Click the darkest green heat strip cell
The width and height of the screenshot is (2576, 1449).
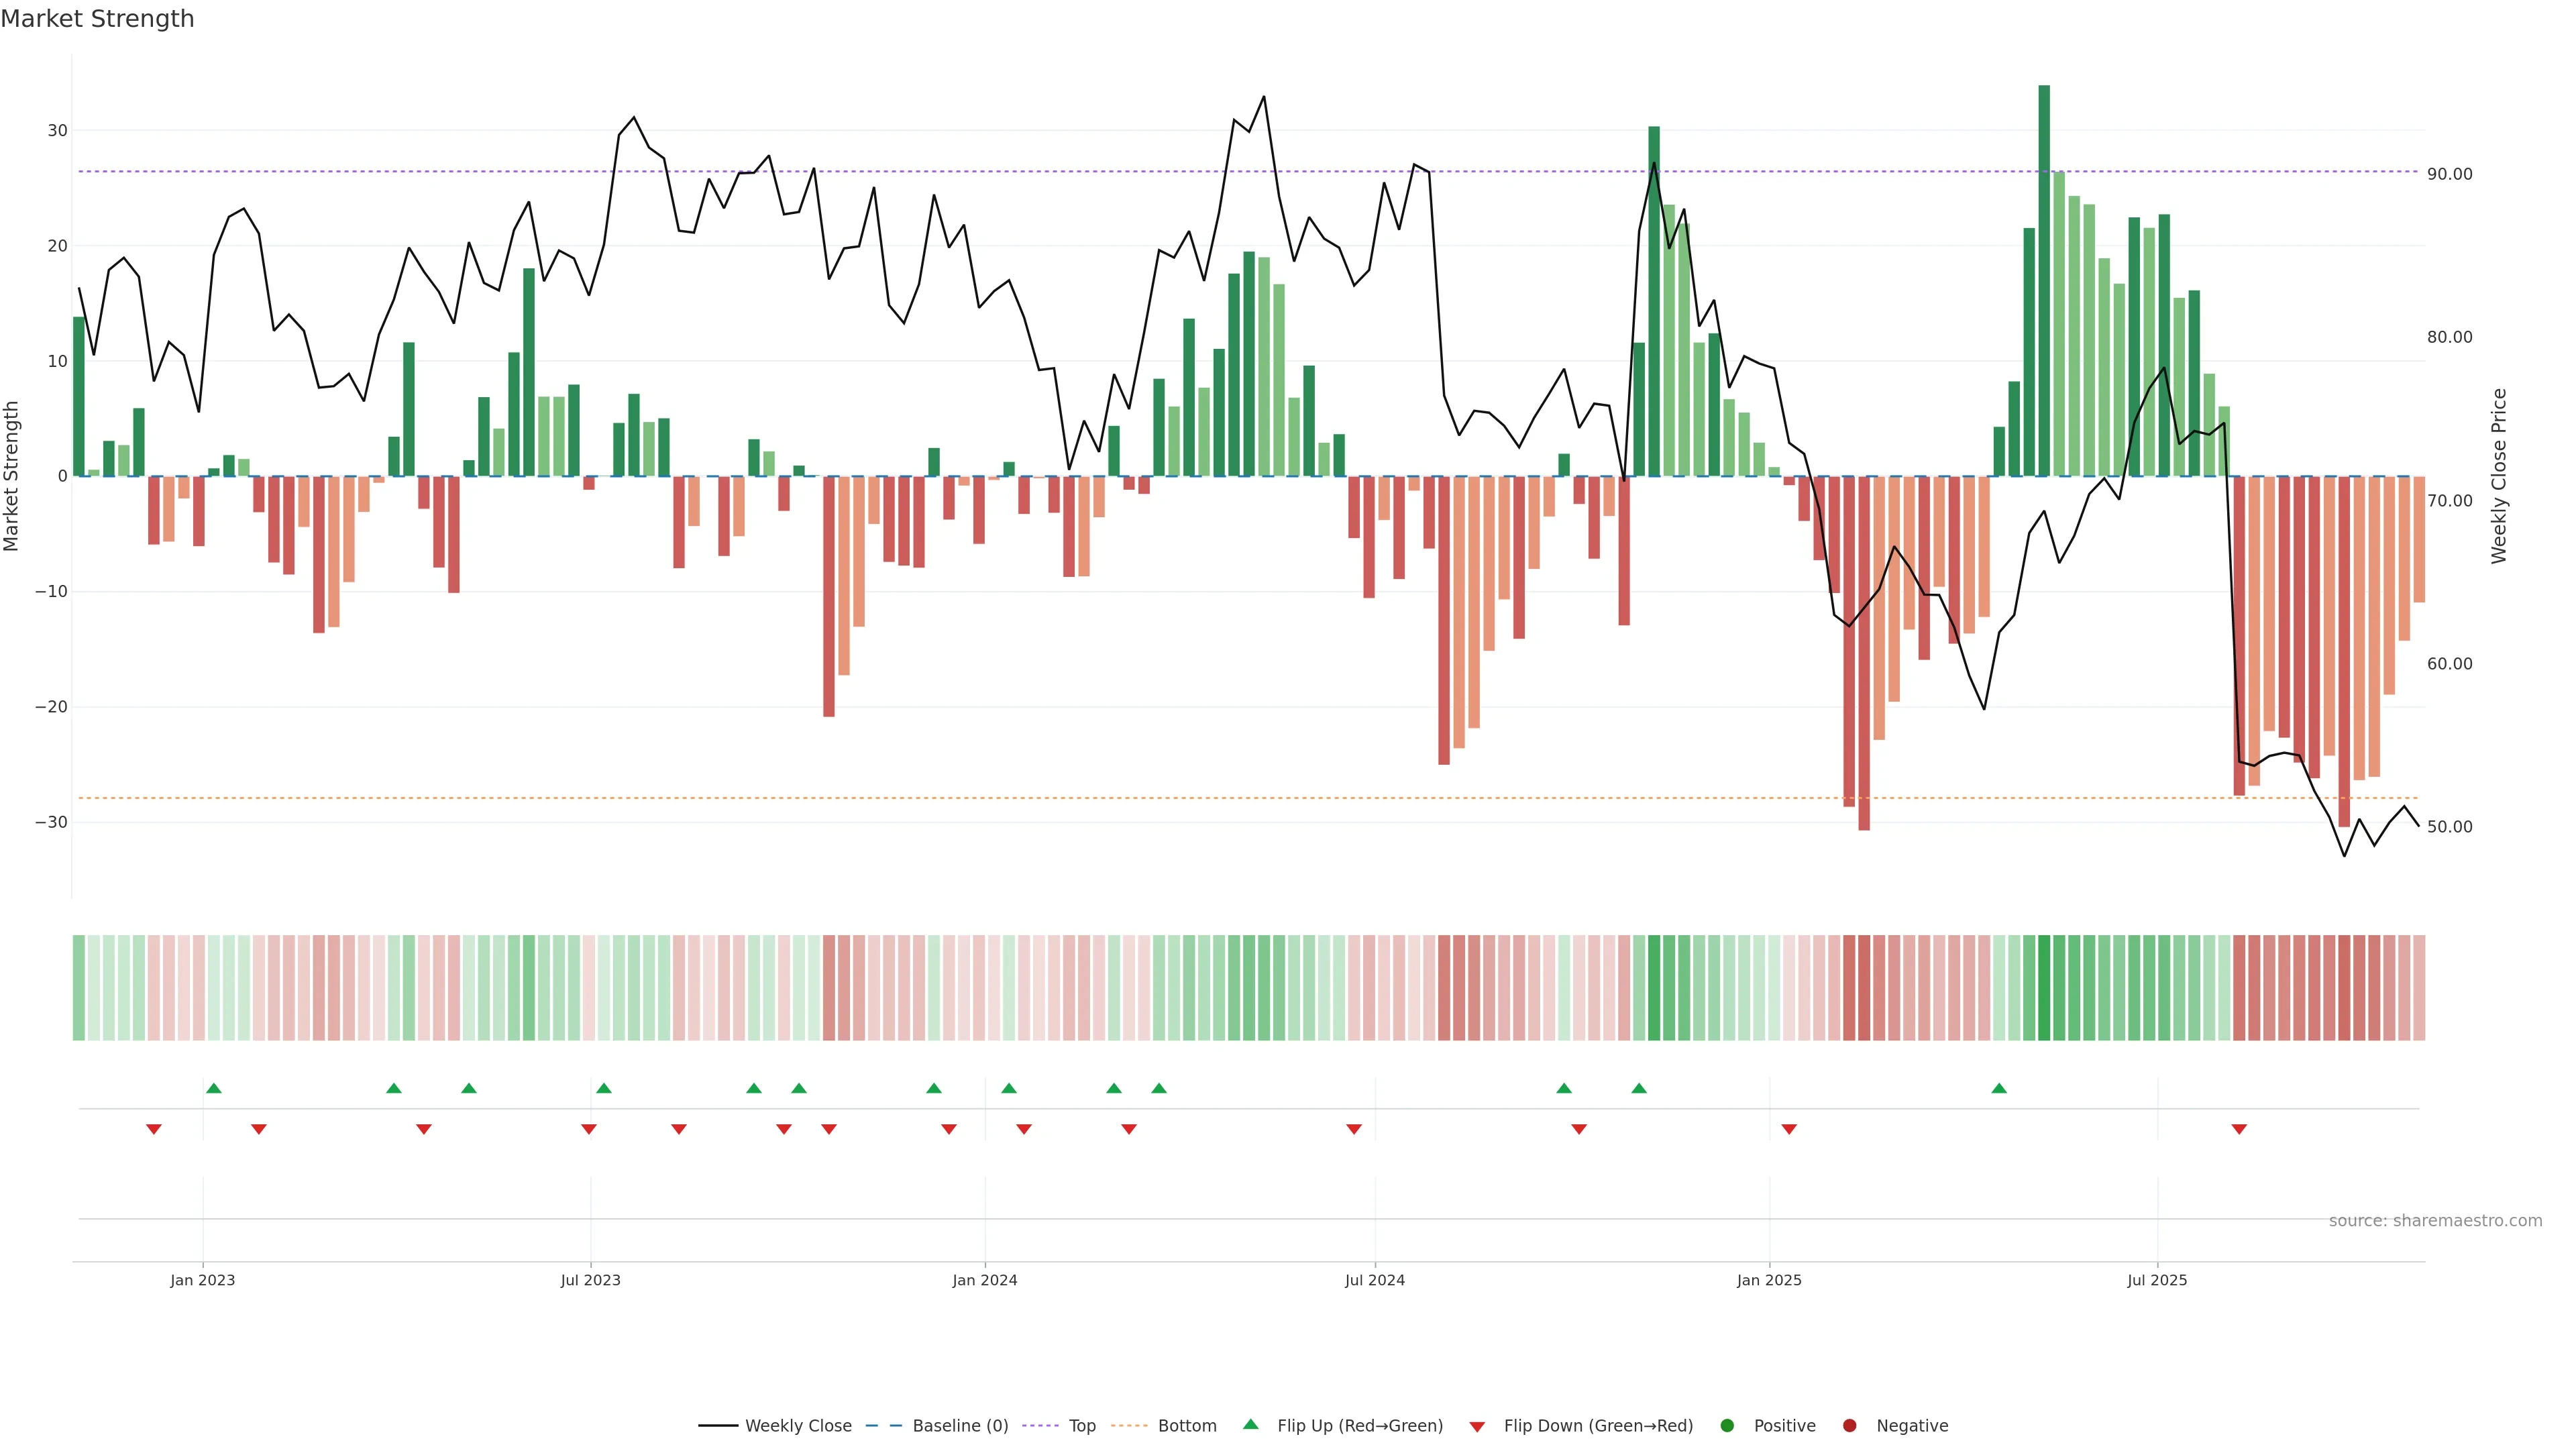(x=2044, y=988)
